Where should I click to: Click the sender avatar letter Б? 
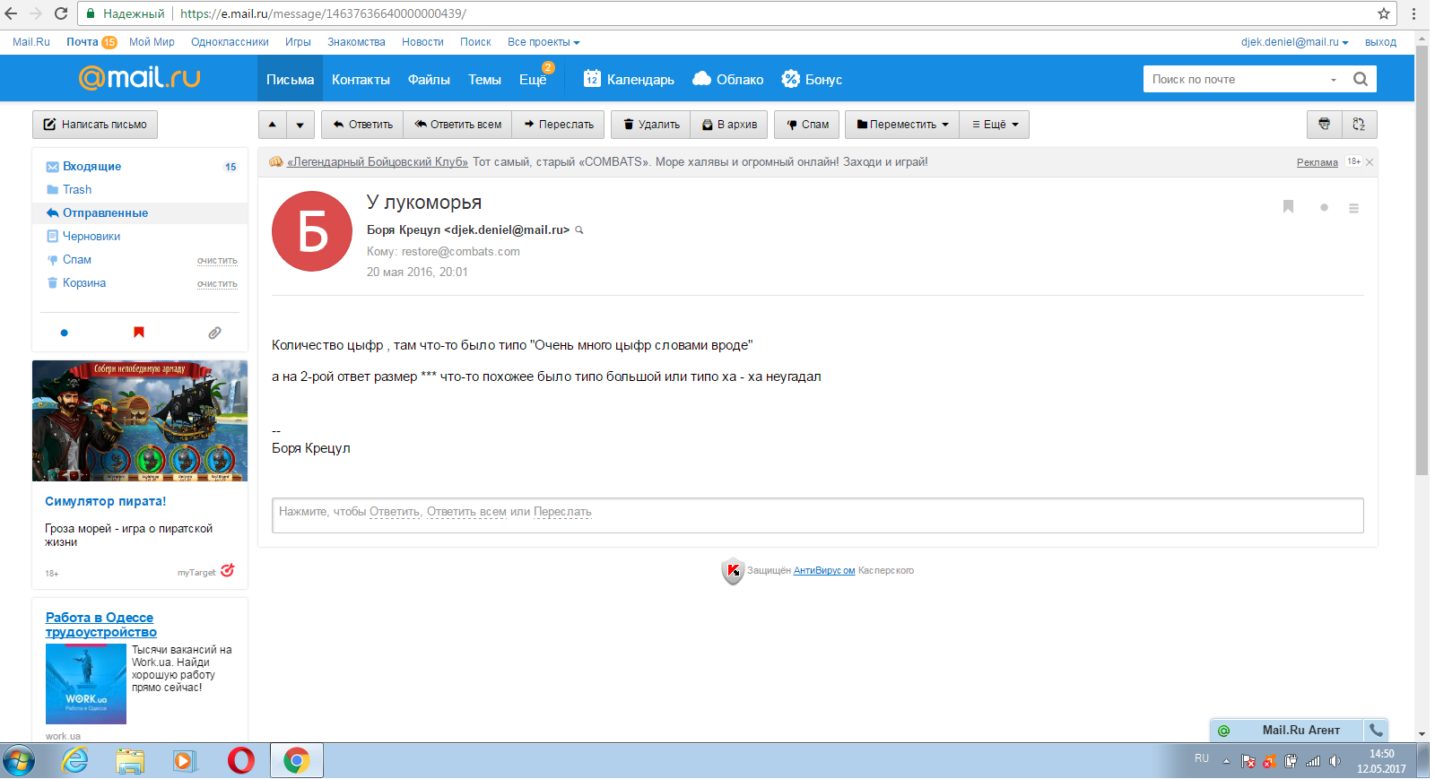312,231
